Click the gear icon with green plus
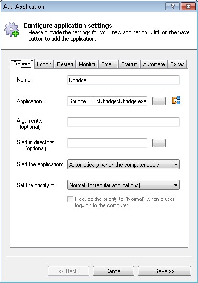The height and width of the screenshot is (283, 198). click(x=11, y=30)
